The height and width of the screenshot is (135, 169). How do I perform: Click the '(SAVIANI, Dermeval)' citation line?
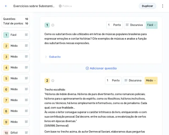[56, 126]
